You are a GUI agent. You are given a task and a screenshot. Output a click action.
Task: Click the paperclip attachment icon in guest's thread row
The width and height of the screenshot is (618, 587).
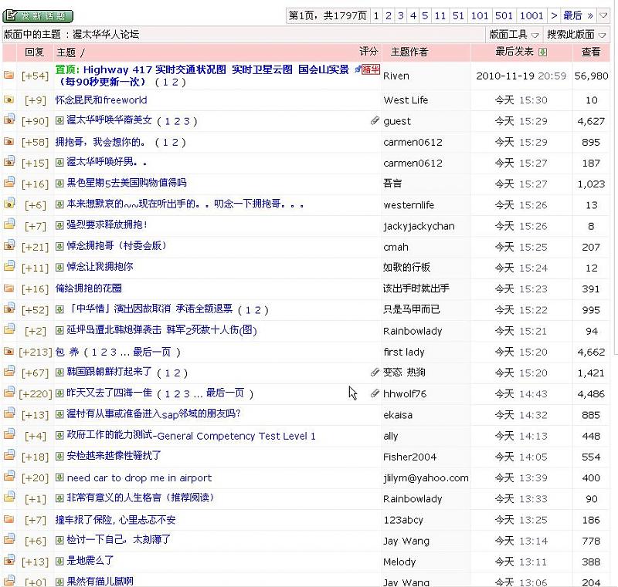pyautogui.click(x=375, y=121)
